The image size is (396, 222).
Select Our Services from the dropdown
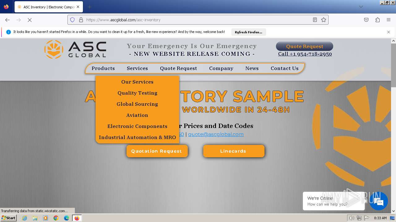click(137, 82)
